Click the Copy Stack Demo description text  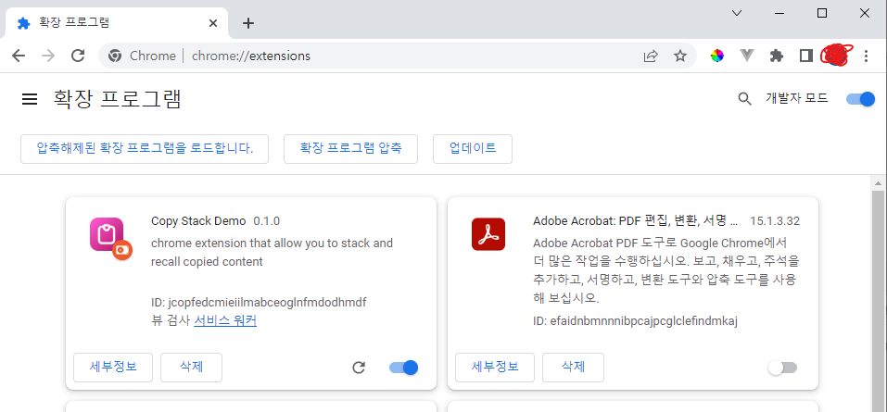point(272,253)
